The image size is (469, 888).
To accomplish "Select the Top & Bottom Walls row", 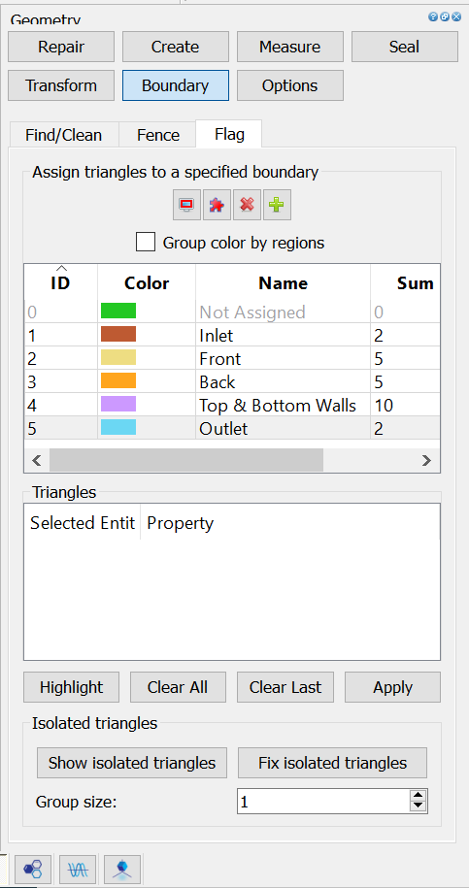I will [x=232, y=405].
